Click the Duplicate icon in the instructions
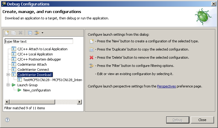This screenshot has height=128, width=218. point(91,49)
